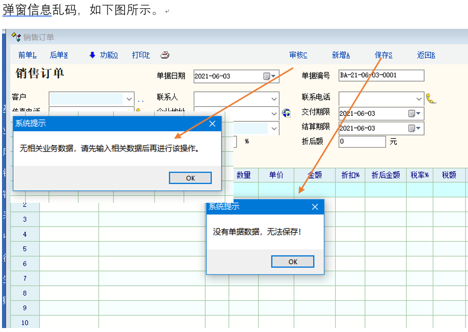Close the 没有单据数据 system prompt dialog
This screenshot has width=468, height=332.
315,207
